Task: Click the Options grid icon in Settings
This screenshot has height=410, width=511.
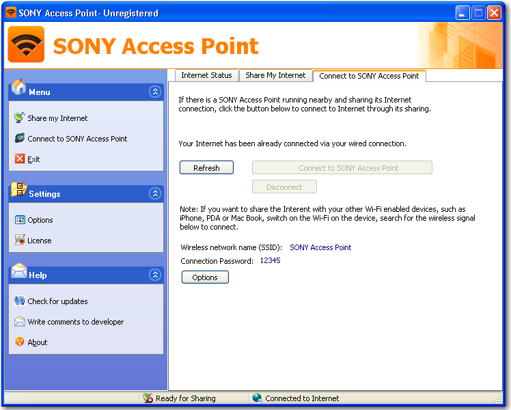Action: (x=20, y=220)
